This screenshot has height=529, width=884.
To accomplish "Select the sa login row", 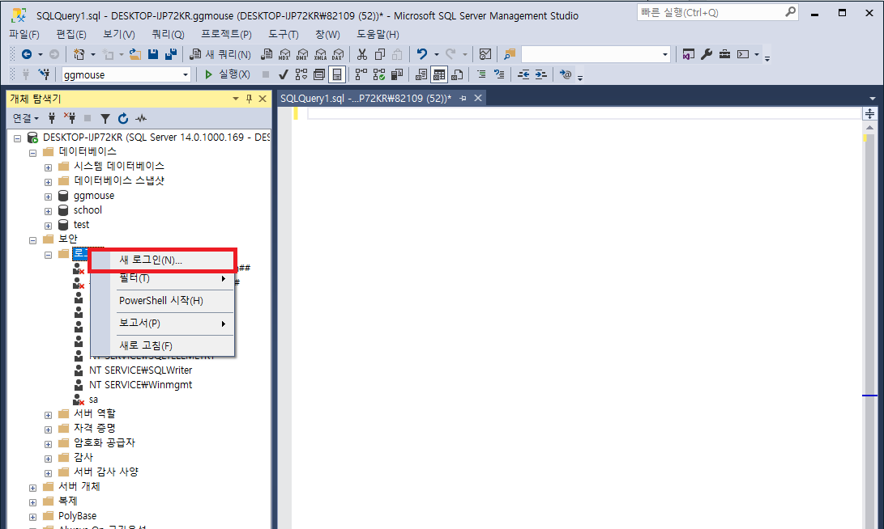I will pyautogui.click(x=94, y=399).
